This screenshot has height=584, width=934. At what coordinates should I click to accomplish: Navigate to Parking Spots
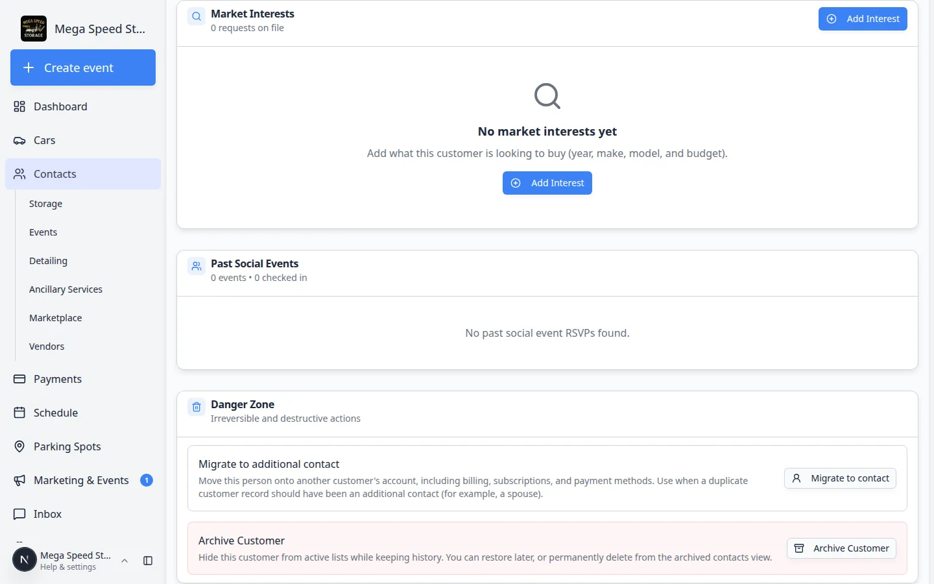pos(83,446)
